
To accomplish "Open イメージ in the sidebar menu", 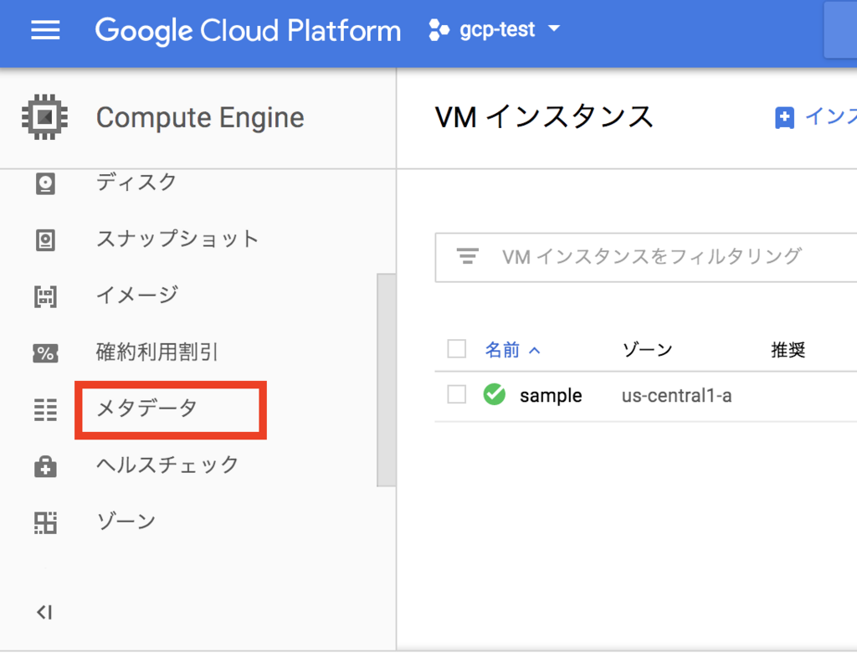I will [136, 296].
